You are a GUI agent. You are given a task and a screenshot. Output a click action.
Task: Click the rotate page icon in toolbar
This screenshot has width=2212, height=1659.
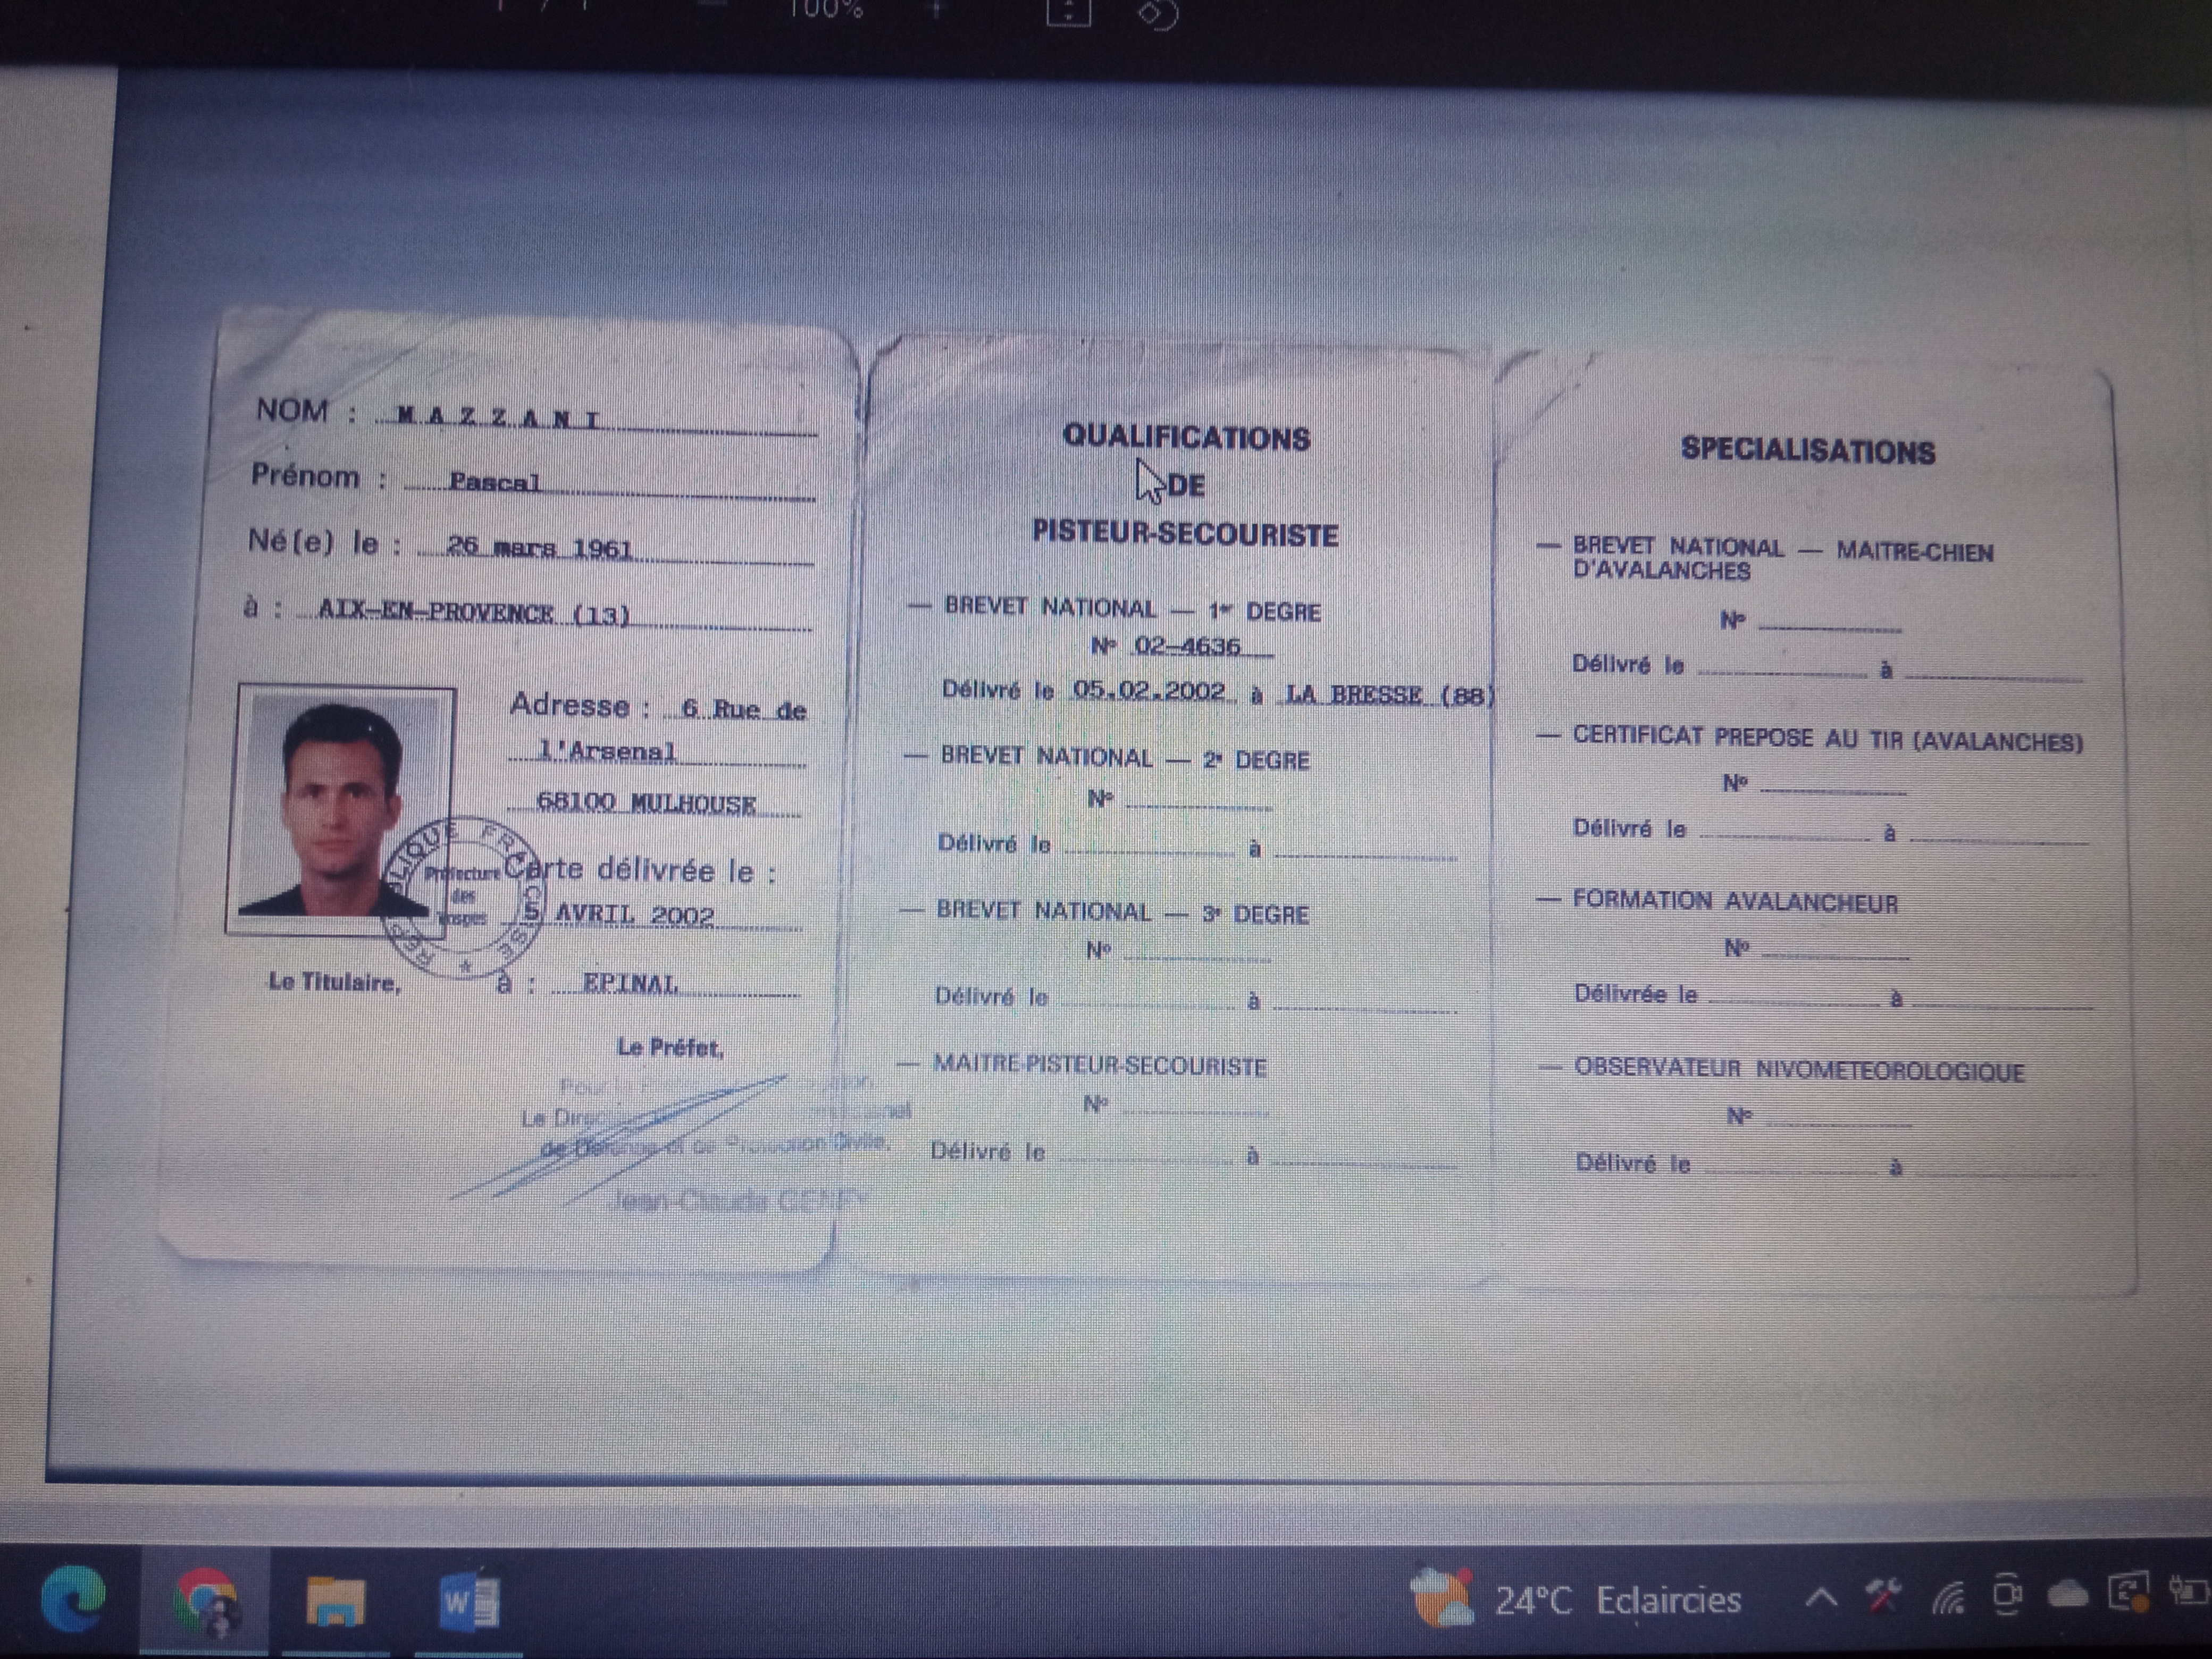click(x=1159, y=14)
